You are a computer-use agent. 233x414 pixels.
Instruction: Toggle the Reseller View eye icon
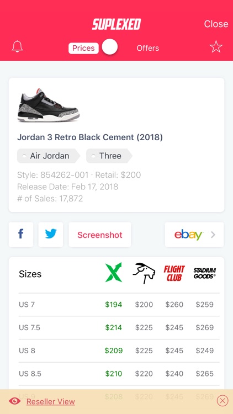click(x=14, y=401)
